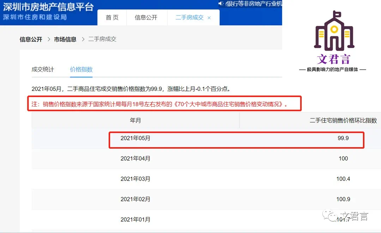Click the 年月 column header
This screenshot has height=233, width=381.
coord(135,120)
